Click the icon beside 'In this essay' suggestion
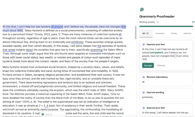Image resolution: width=195 pixels, height=117 pixels. click(x=144, y=108)
